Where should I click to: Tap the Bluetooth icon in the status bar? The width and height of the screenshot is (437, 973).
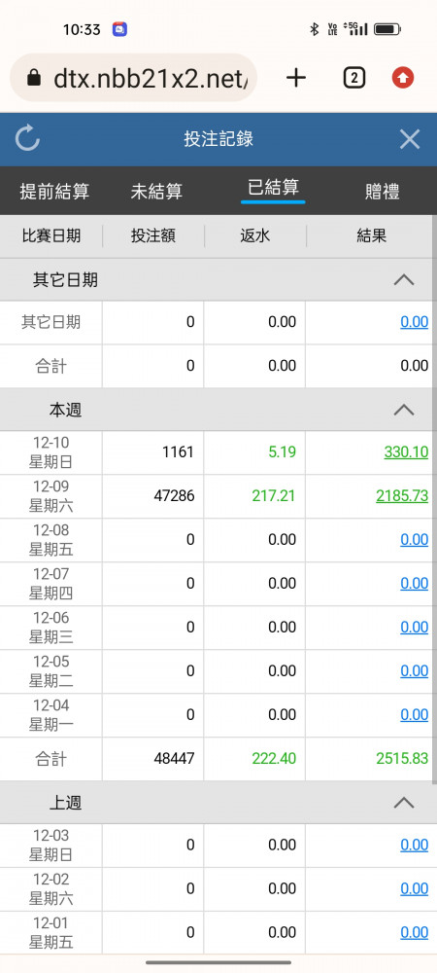pyautogui.click(x=314, y=29)
